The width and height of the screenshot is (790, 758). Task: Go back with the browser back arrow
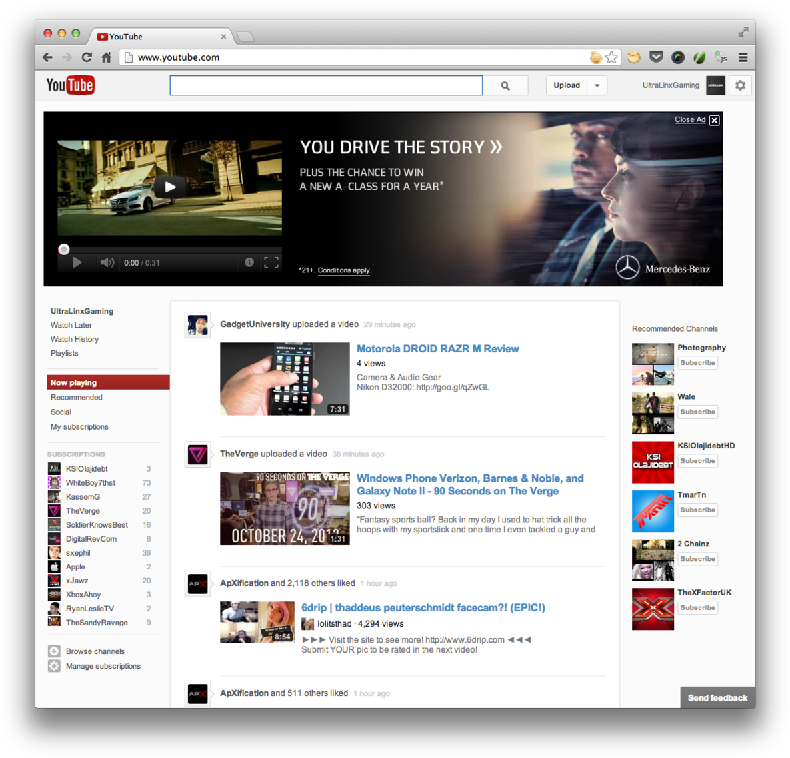click(48, 57)
